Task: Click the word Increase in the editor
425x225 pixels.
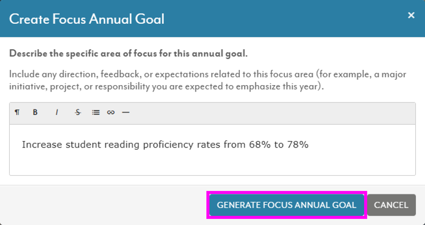Action: click(x=42, y=145)
